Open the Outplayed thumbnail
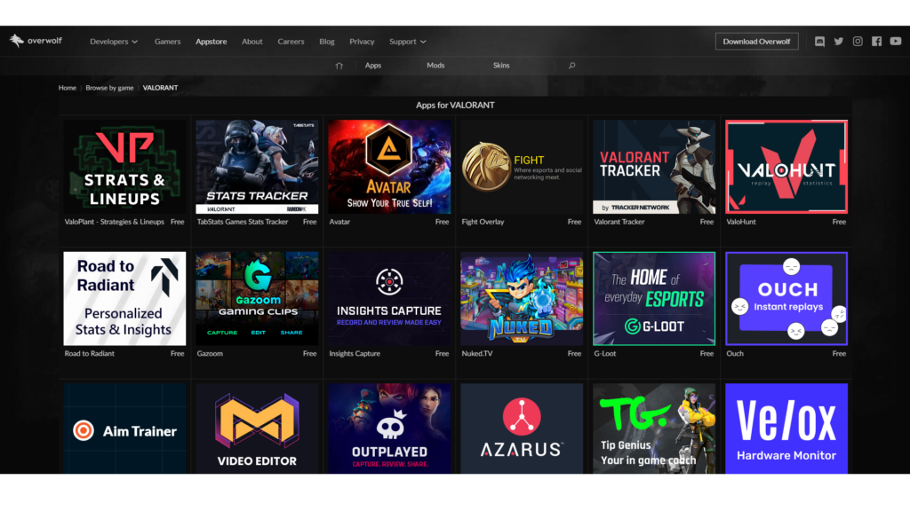This screenshot has width=910, height=511. (x=389, y=428)
